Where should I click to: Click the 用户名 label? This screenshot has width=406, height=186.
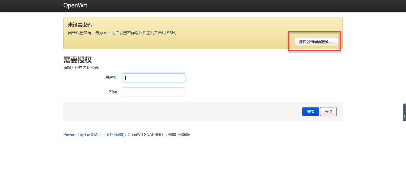pyautogui.click(x=111, y=77)
